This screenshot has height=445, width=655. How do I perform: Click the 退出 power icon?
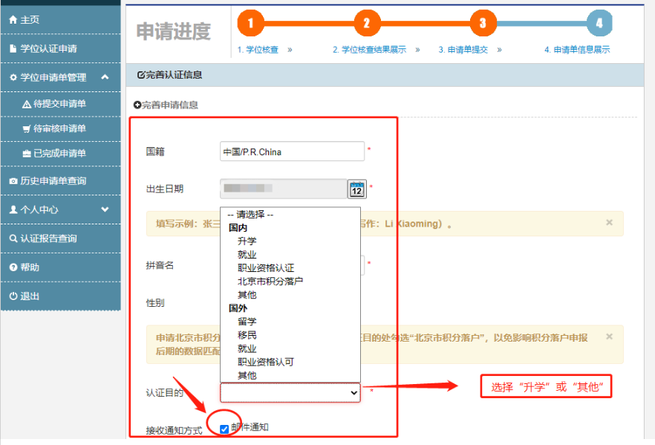pyautogui.click(x=13, y=296)
